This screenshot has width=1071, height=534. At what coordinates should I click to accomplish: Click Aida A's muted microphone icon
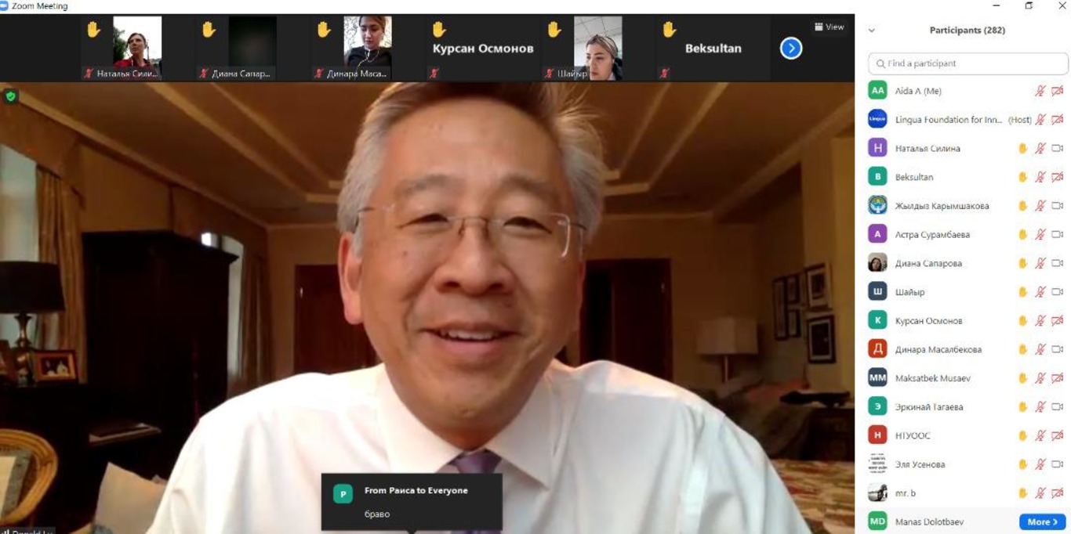1040,91
